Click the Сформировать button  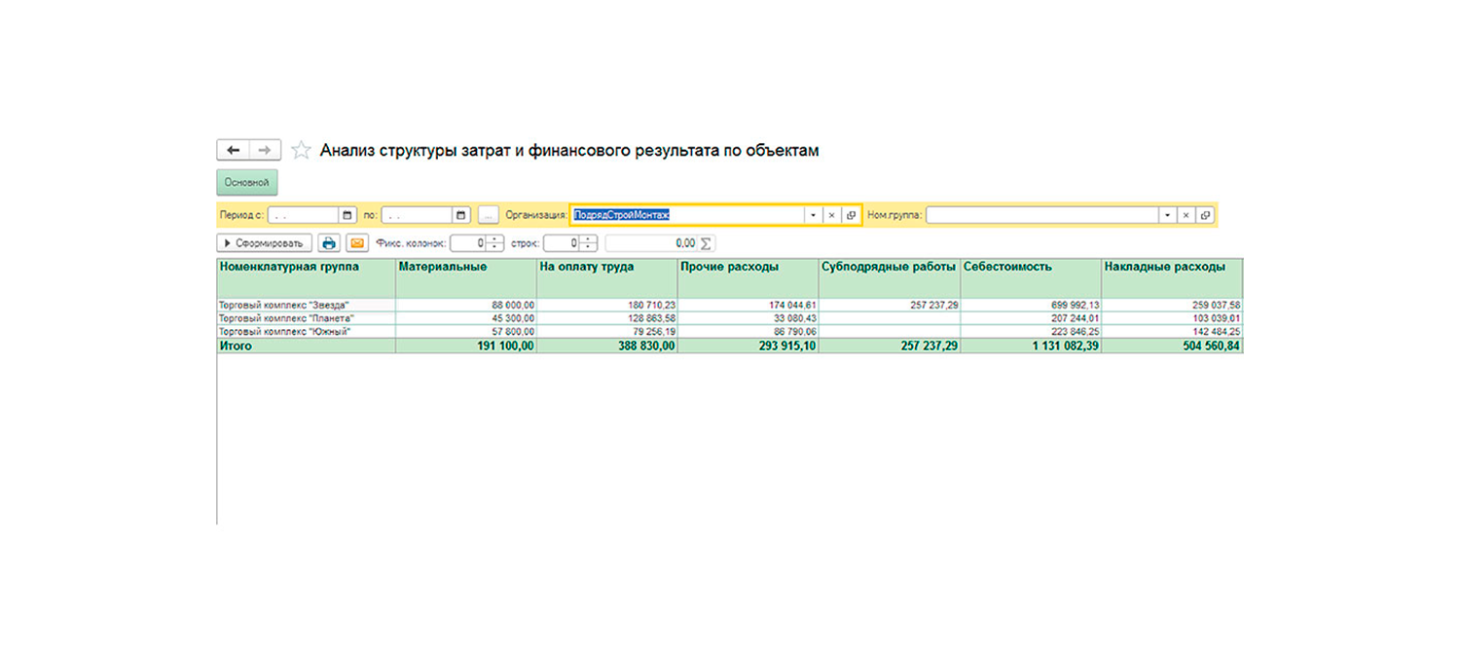[265, 243]
